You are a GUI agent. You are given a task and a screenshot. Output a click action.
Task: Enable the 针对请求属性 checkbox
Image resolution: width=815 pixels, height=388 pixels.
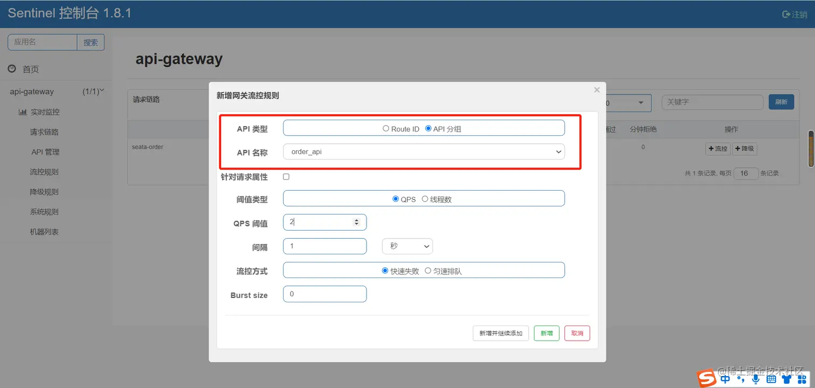[286, 177]
